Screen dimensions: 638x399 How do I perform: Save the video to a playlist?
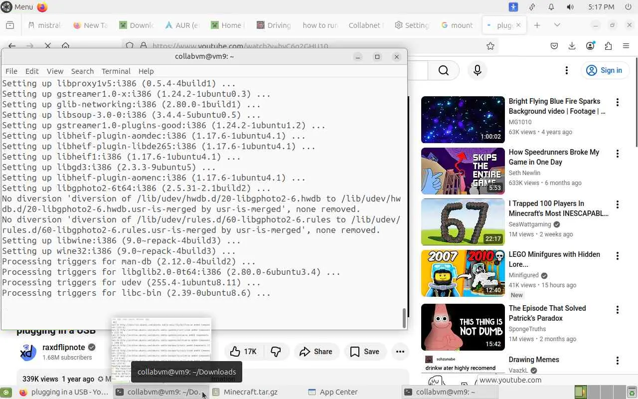[364, 352]
